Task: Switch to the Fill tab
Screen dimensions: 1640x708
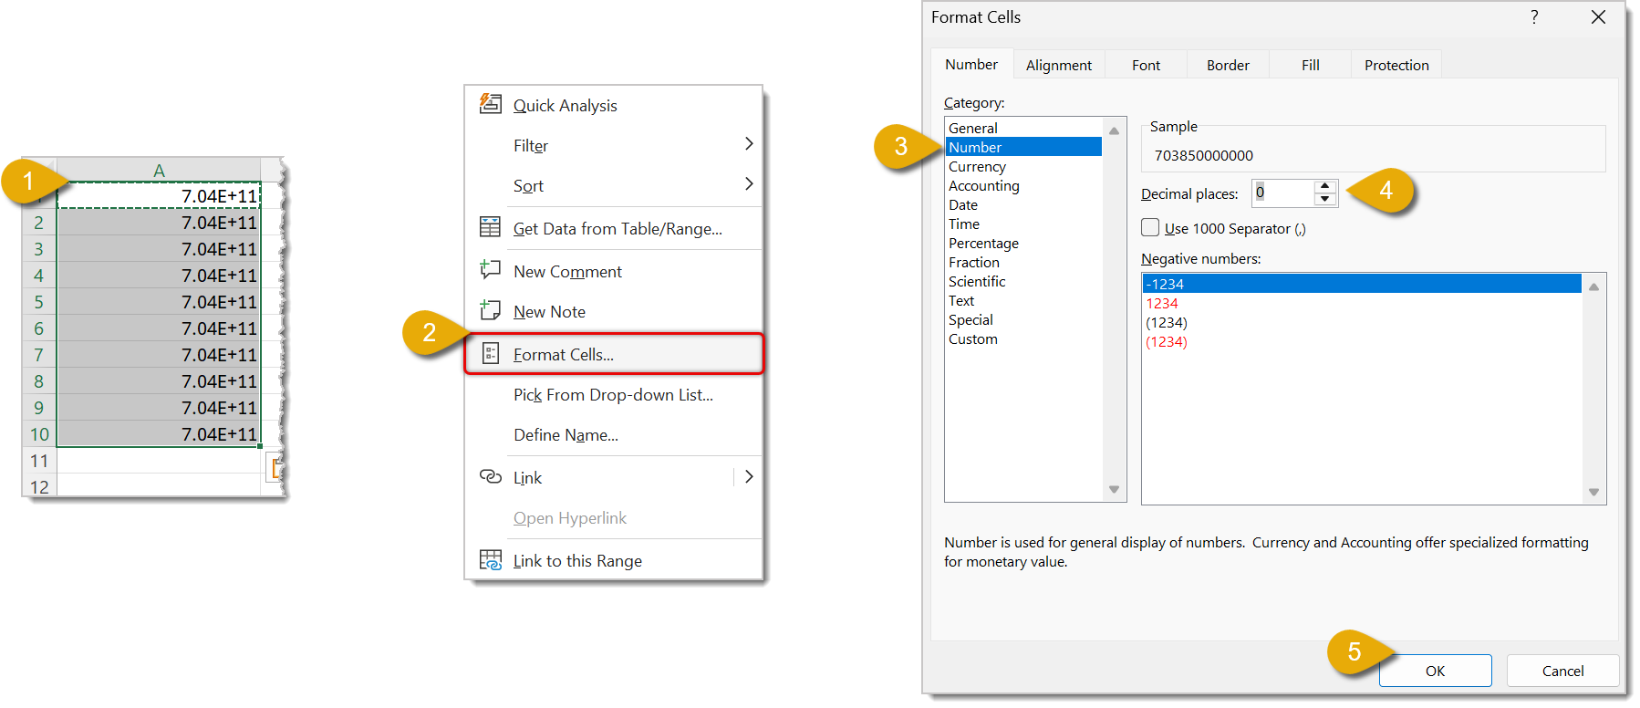Action: 1310,65
